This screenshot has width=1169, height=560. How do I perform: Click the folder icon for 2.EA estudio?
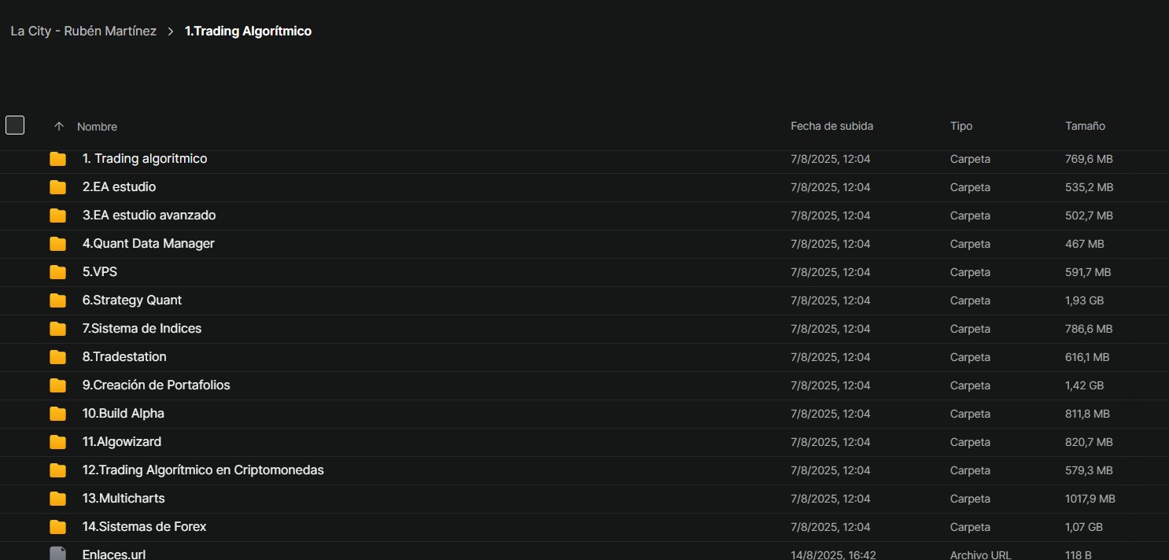click(57, 187)
